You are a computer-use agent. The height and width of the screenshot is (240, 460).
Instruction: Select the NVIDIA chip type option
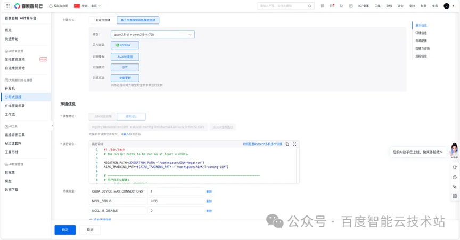[x=125, y=45]
